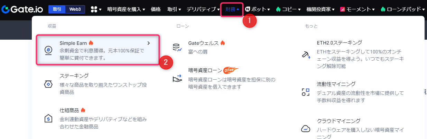The height and width of the screenshot is (139, 427).
Task: Click the Gateウェルス coin stack icon
Action: 177,48
